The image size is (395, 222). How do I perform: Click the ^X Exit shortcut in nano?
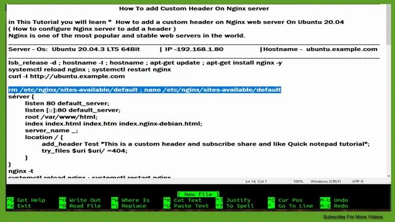pos(19,206)
